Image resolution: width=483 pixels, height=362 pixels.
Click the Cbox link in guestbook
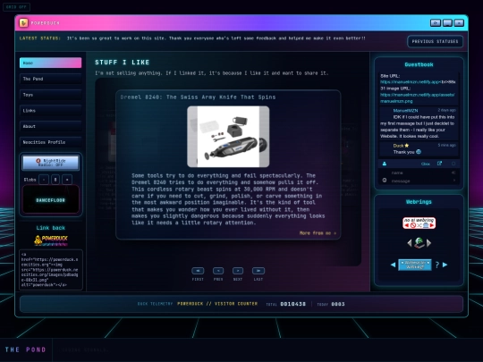pyautogui.click(x=426, y=164)
